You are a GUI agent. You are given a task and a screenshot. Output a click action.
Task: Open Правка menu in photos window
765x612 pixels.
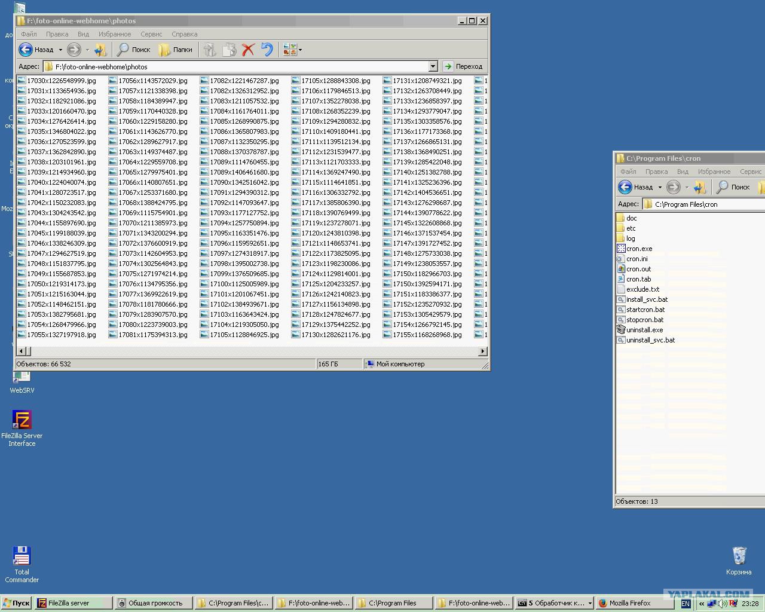[57, 34]
